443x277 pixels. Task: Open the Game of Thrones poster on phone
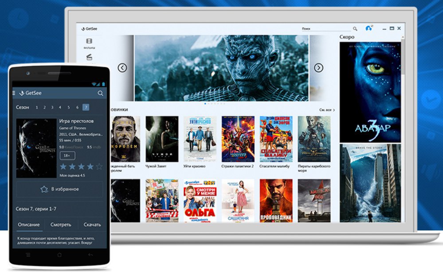point(36,148)
